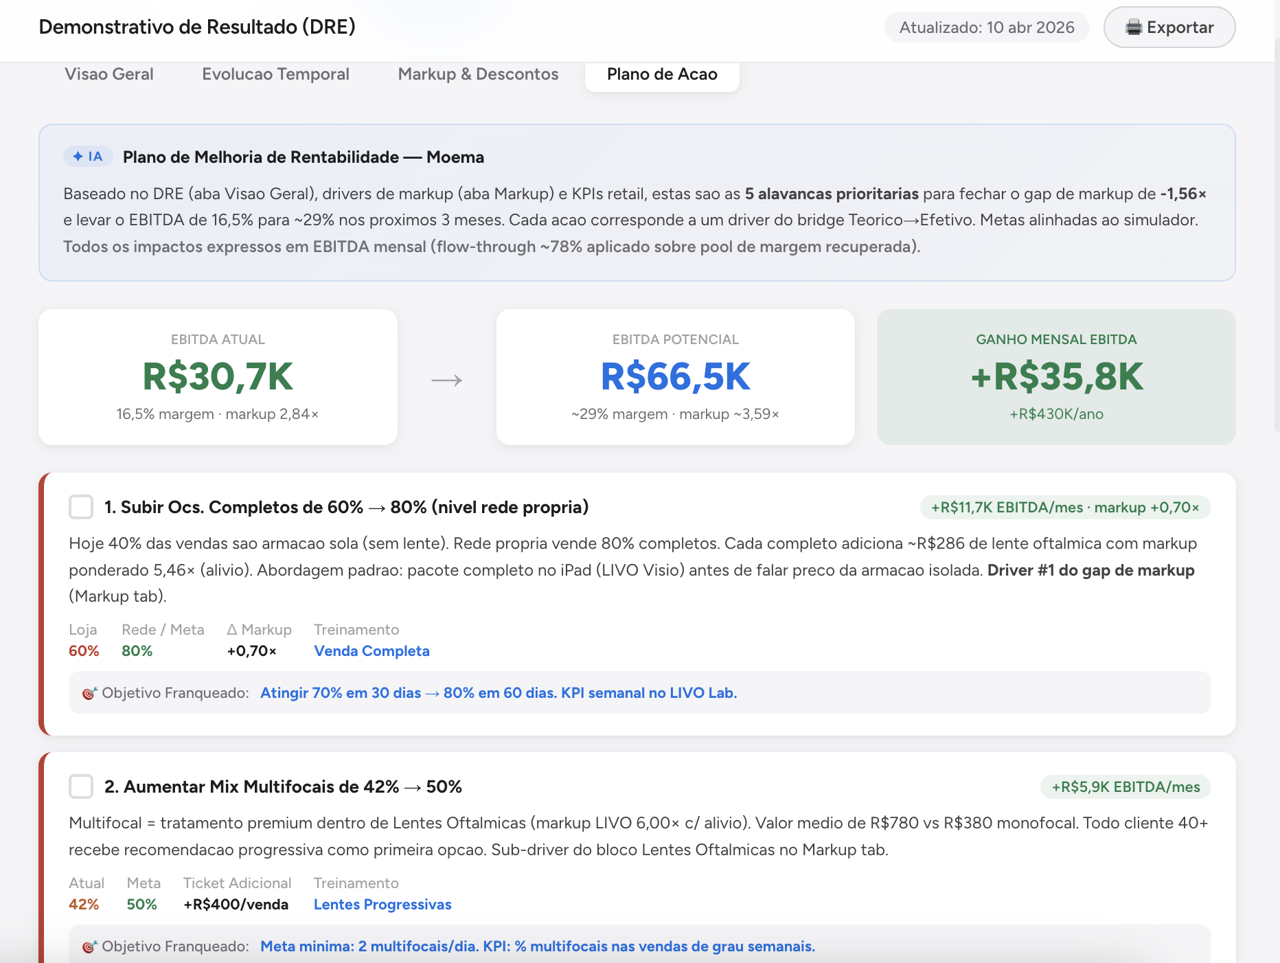Check action 1 Subir Ocs. Completos checkbox
Screen dimensions: 1280x963
[81, 507]
